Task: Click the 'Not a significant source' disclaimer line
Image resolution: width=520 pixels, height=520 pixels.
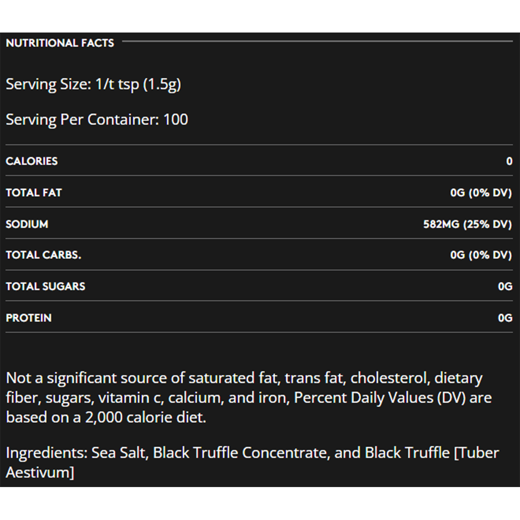Action: tap(244, 378)
